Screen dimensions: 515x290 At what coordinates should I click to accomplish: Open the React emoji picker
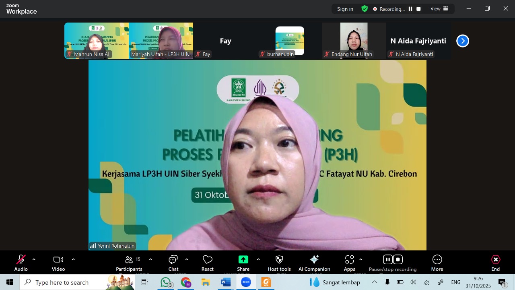click(208, 263)
